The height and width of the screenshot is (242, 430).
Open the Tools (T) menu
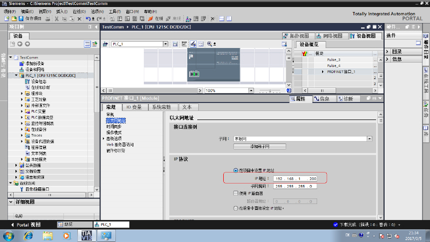point(115,11)
